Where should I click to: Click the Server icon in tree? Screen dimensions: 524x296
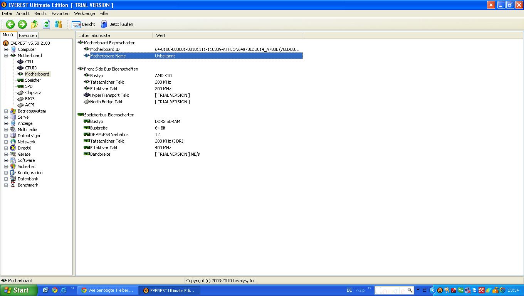pos(13,117)
